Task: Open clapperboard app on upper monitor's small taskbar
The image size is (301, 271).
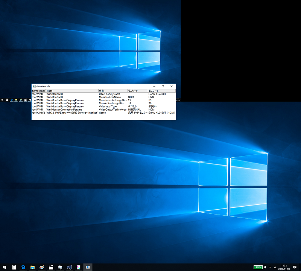Action: (x=25, y=100)
